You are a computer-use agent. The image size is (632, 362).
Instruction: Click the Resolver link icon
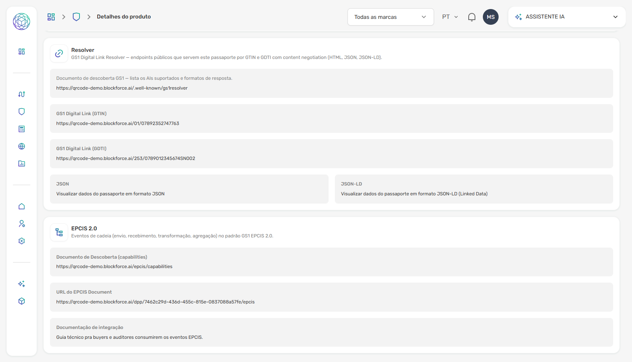[x=59, y=53]
